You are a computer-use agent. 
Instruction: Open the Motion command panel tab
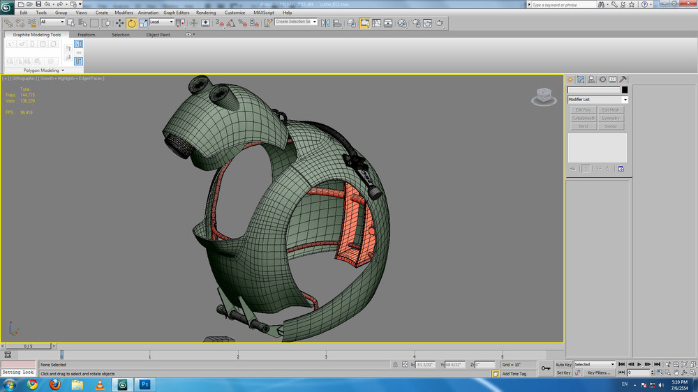coord(602,80)
